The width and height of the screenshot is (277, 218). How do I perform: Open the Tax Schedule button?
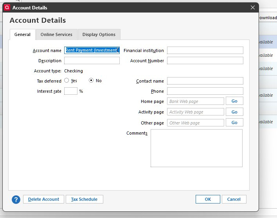(x=84, y=199)
